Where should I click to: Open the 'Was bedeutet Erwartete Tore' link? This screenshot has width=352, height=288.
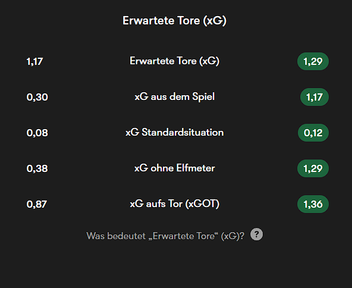165,236
